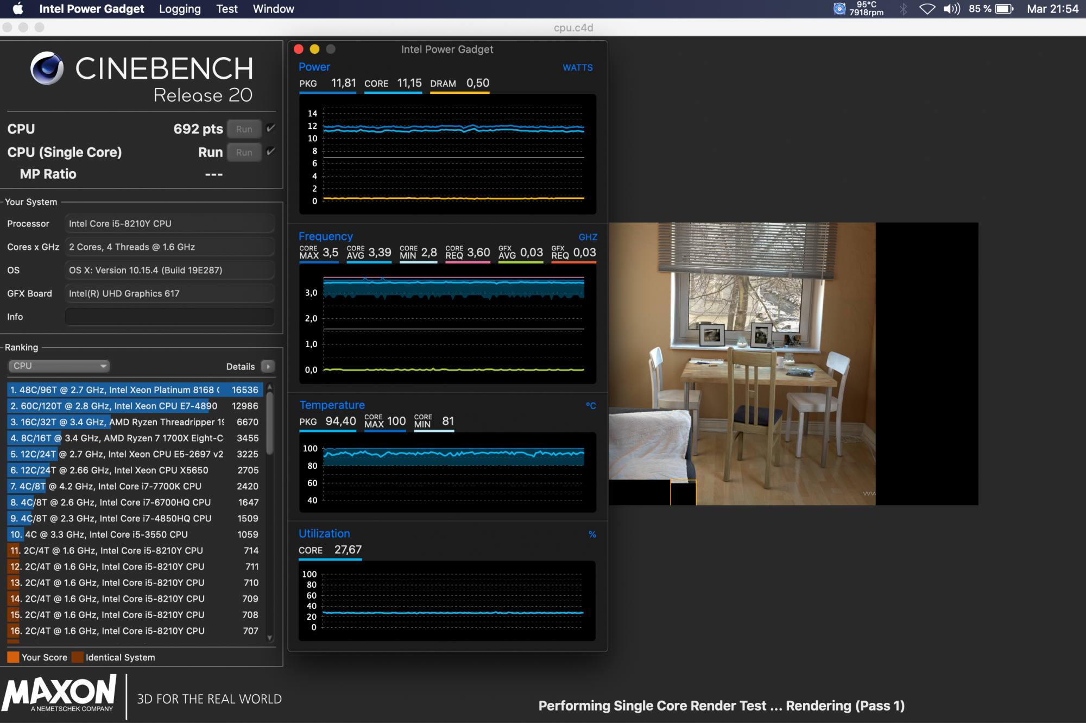1086x723 pixels.
Task: Toggle the CPU (Single Core) checkbox
Action: pos(271,152)
